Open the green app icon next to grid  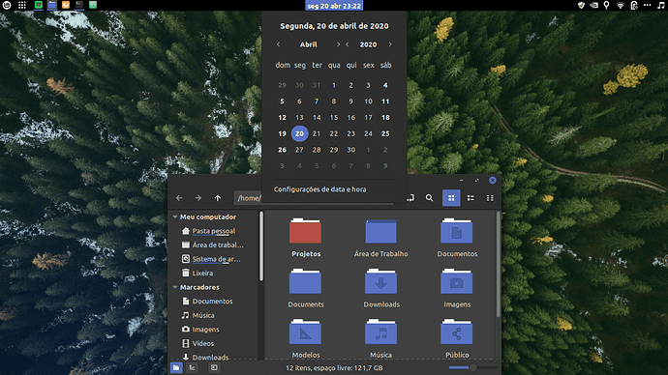coord(39,5)
